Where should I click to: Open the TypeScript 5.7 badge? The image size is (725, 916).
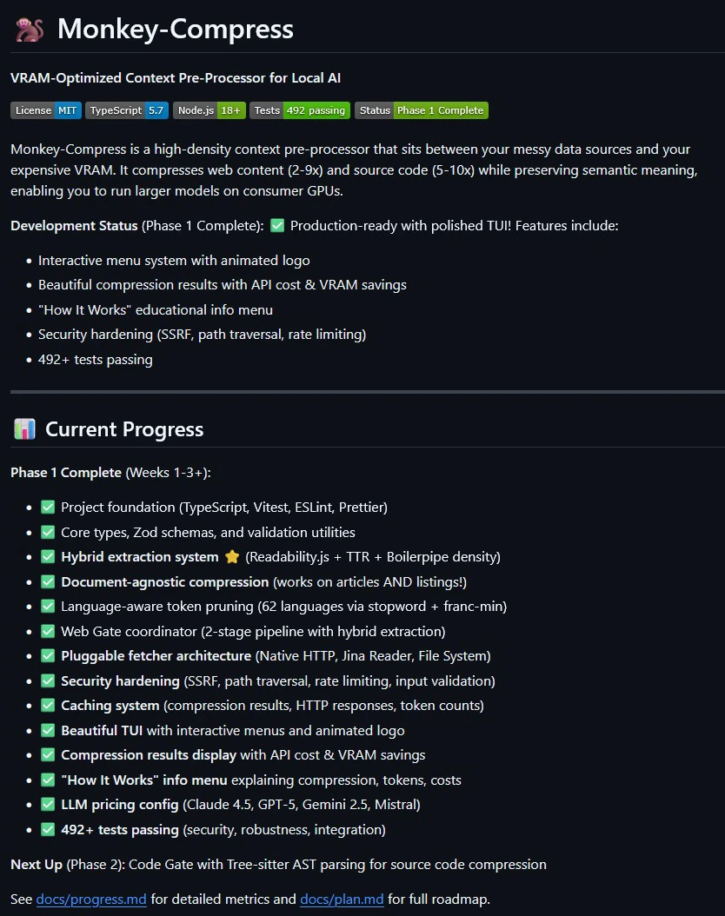(127, 110)
